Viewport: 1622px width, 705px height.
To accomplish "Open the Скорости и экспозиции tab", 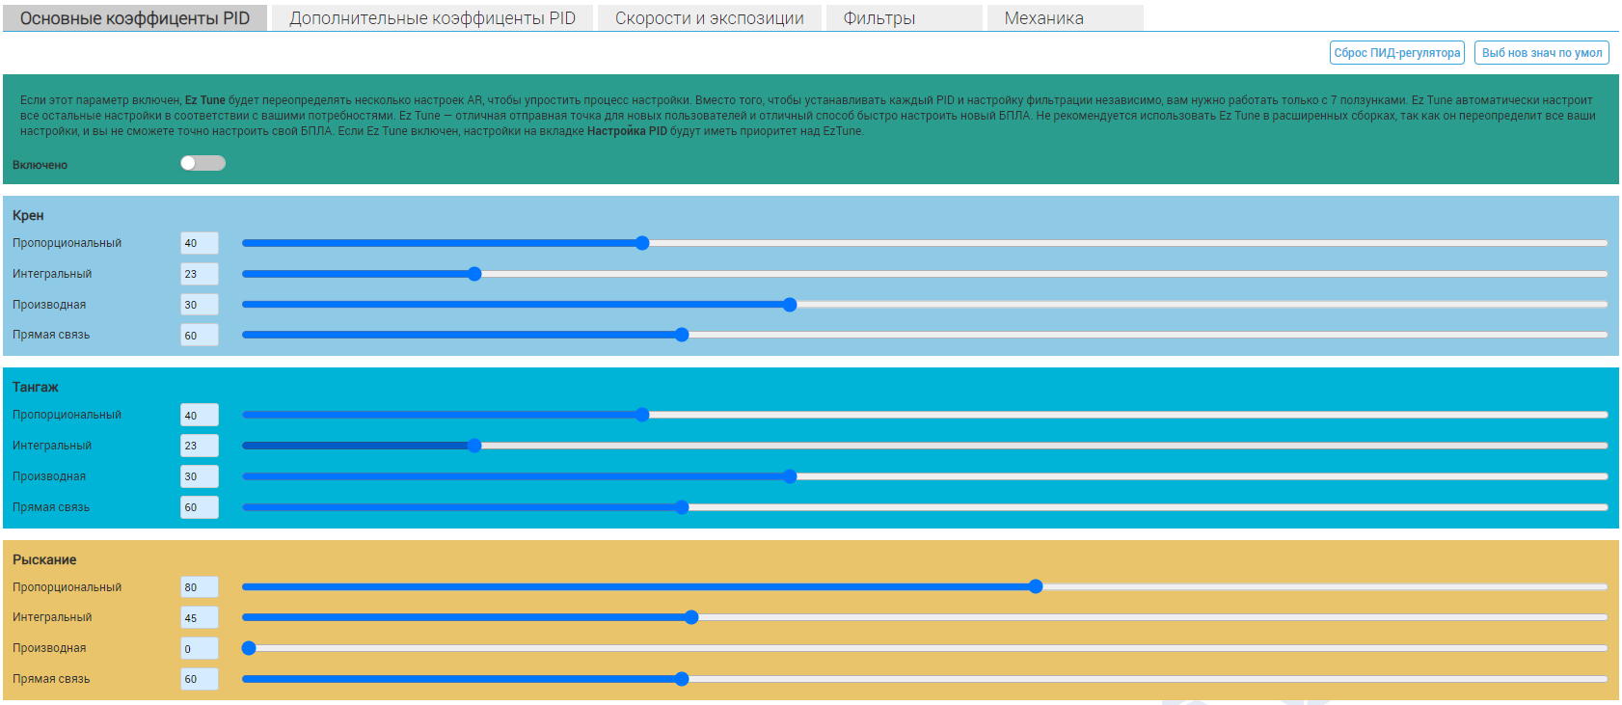I will pos(709,18).
